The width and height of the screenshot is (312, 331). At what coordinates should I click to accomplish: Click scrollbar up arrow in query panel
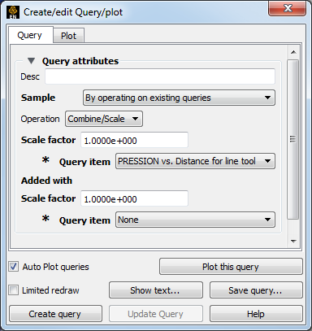tap(293, 52)
